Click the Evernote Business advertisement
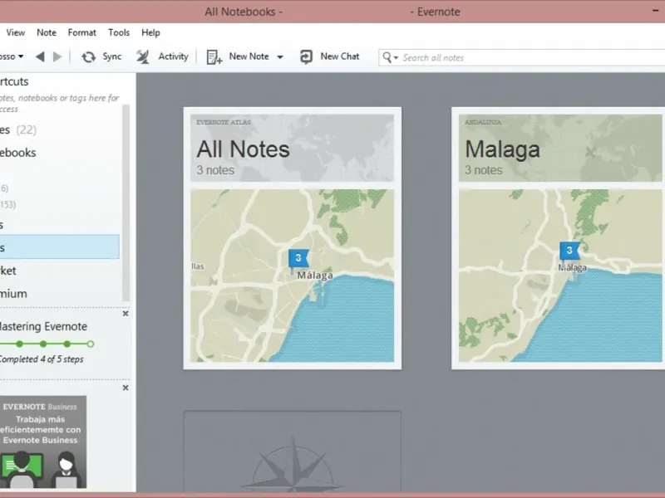 coord(43,442)
